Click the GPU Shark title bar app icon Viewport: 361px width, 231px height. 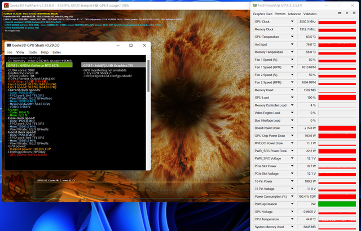(x=9, y=45)
